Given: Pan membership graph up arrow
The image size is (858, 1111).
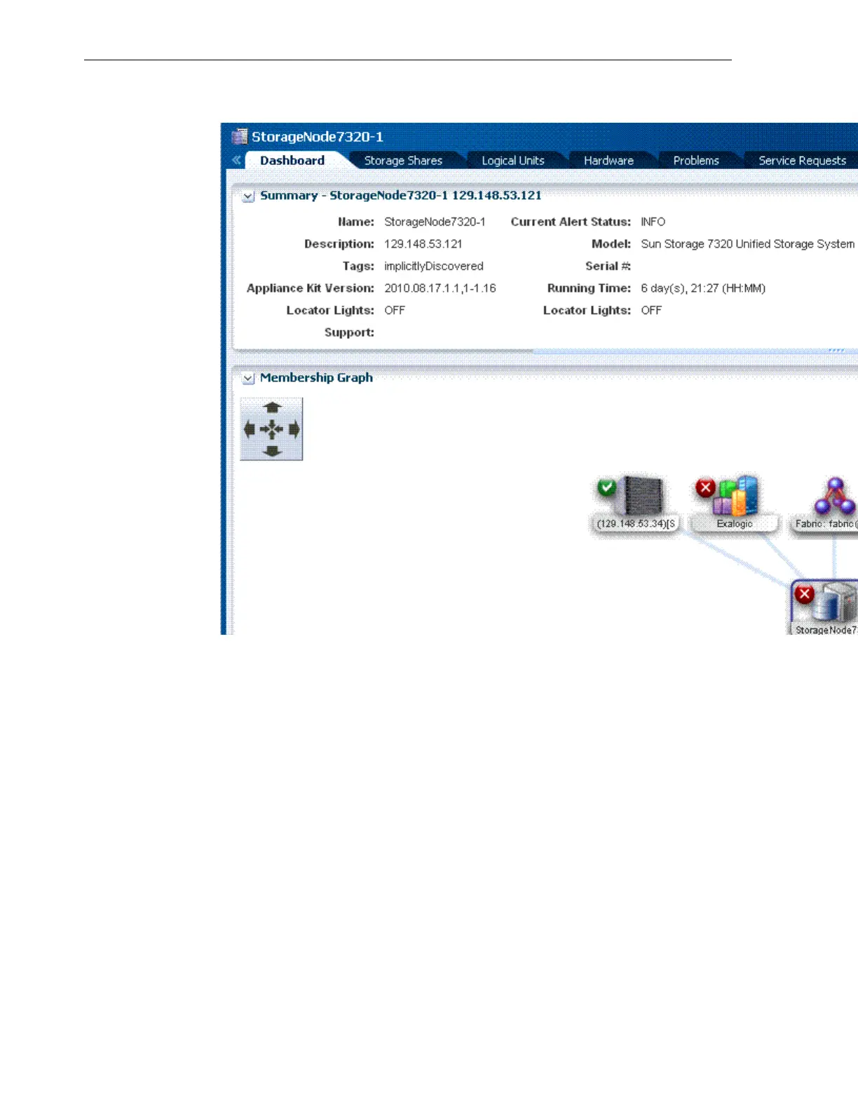Looking at the screenshot, I should point(272,408).
